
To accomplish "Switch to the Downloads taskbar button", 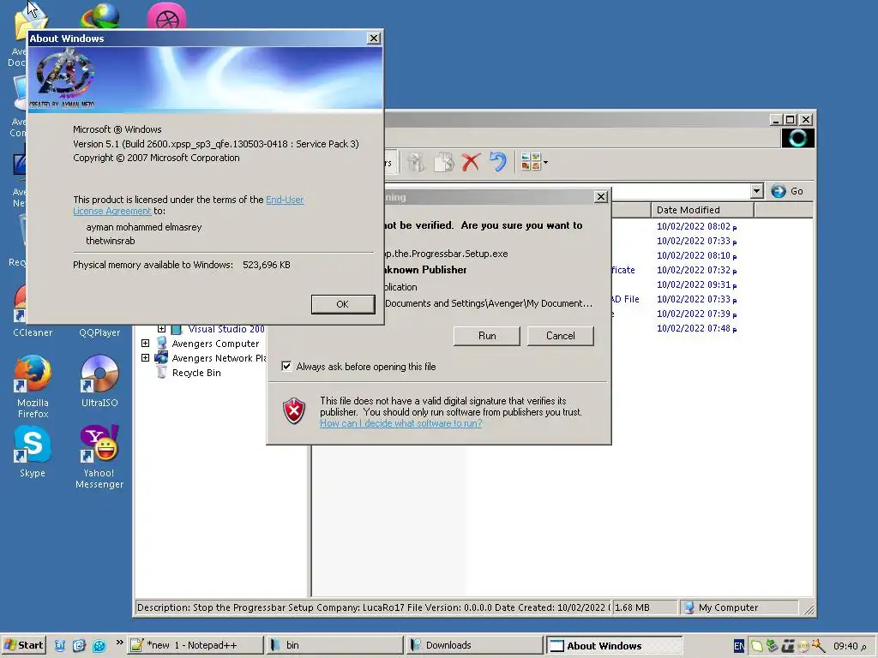I will point(473,645).
